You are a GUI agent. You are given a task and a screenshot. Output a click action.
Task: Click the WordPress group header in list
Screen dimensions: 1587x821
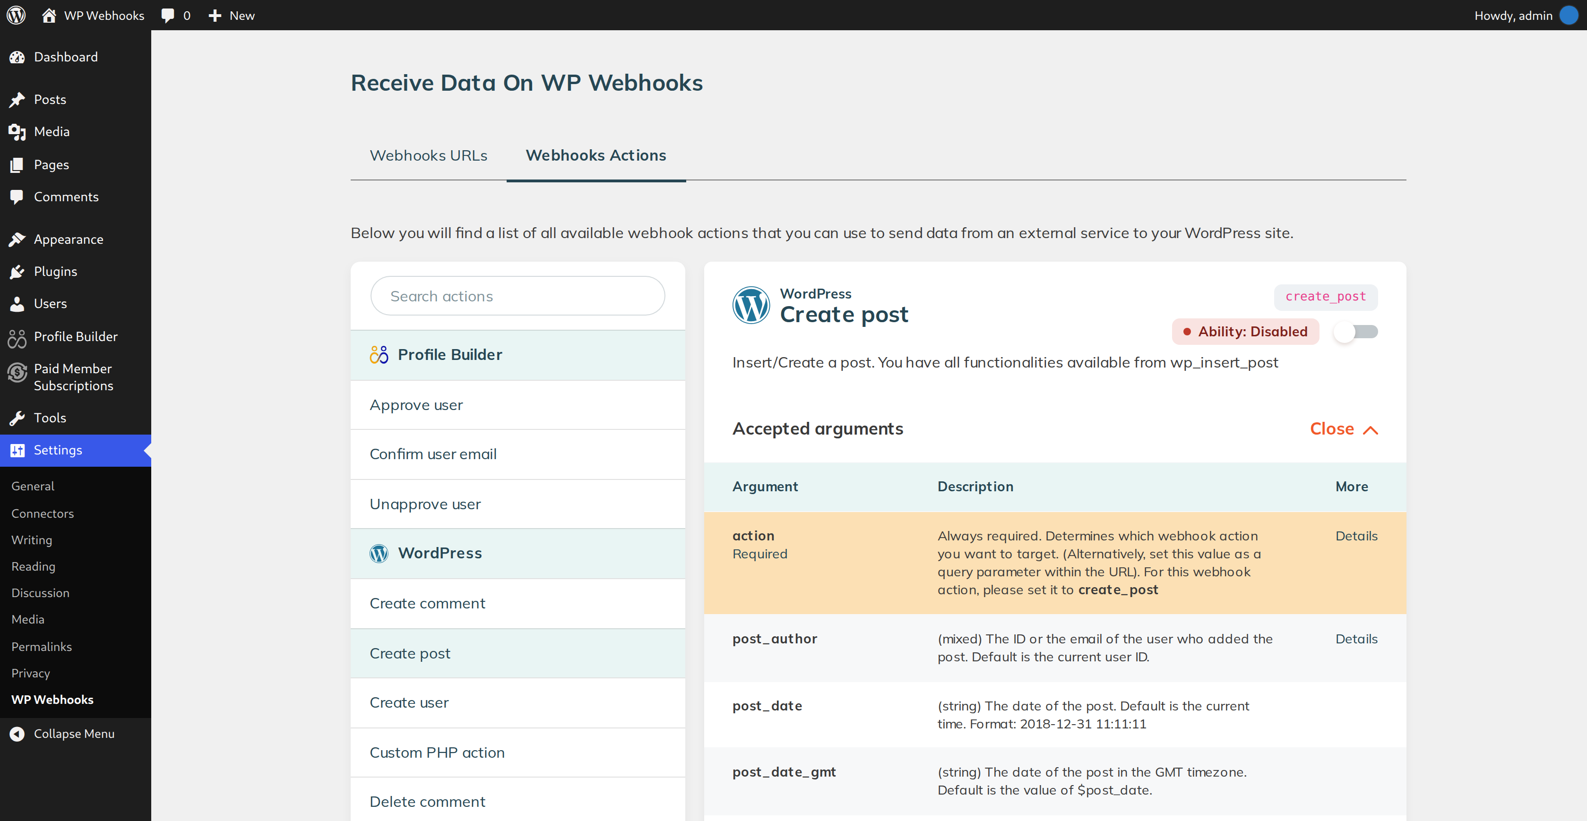[x=517, y=554]
